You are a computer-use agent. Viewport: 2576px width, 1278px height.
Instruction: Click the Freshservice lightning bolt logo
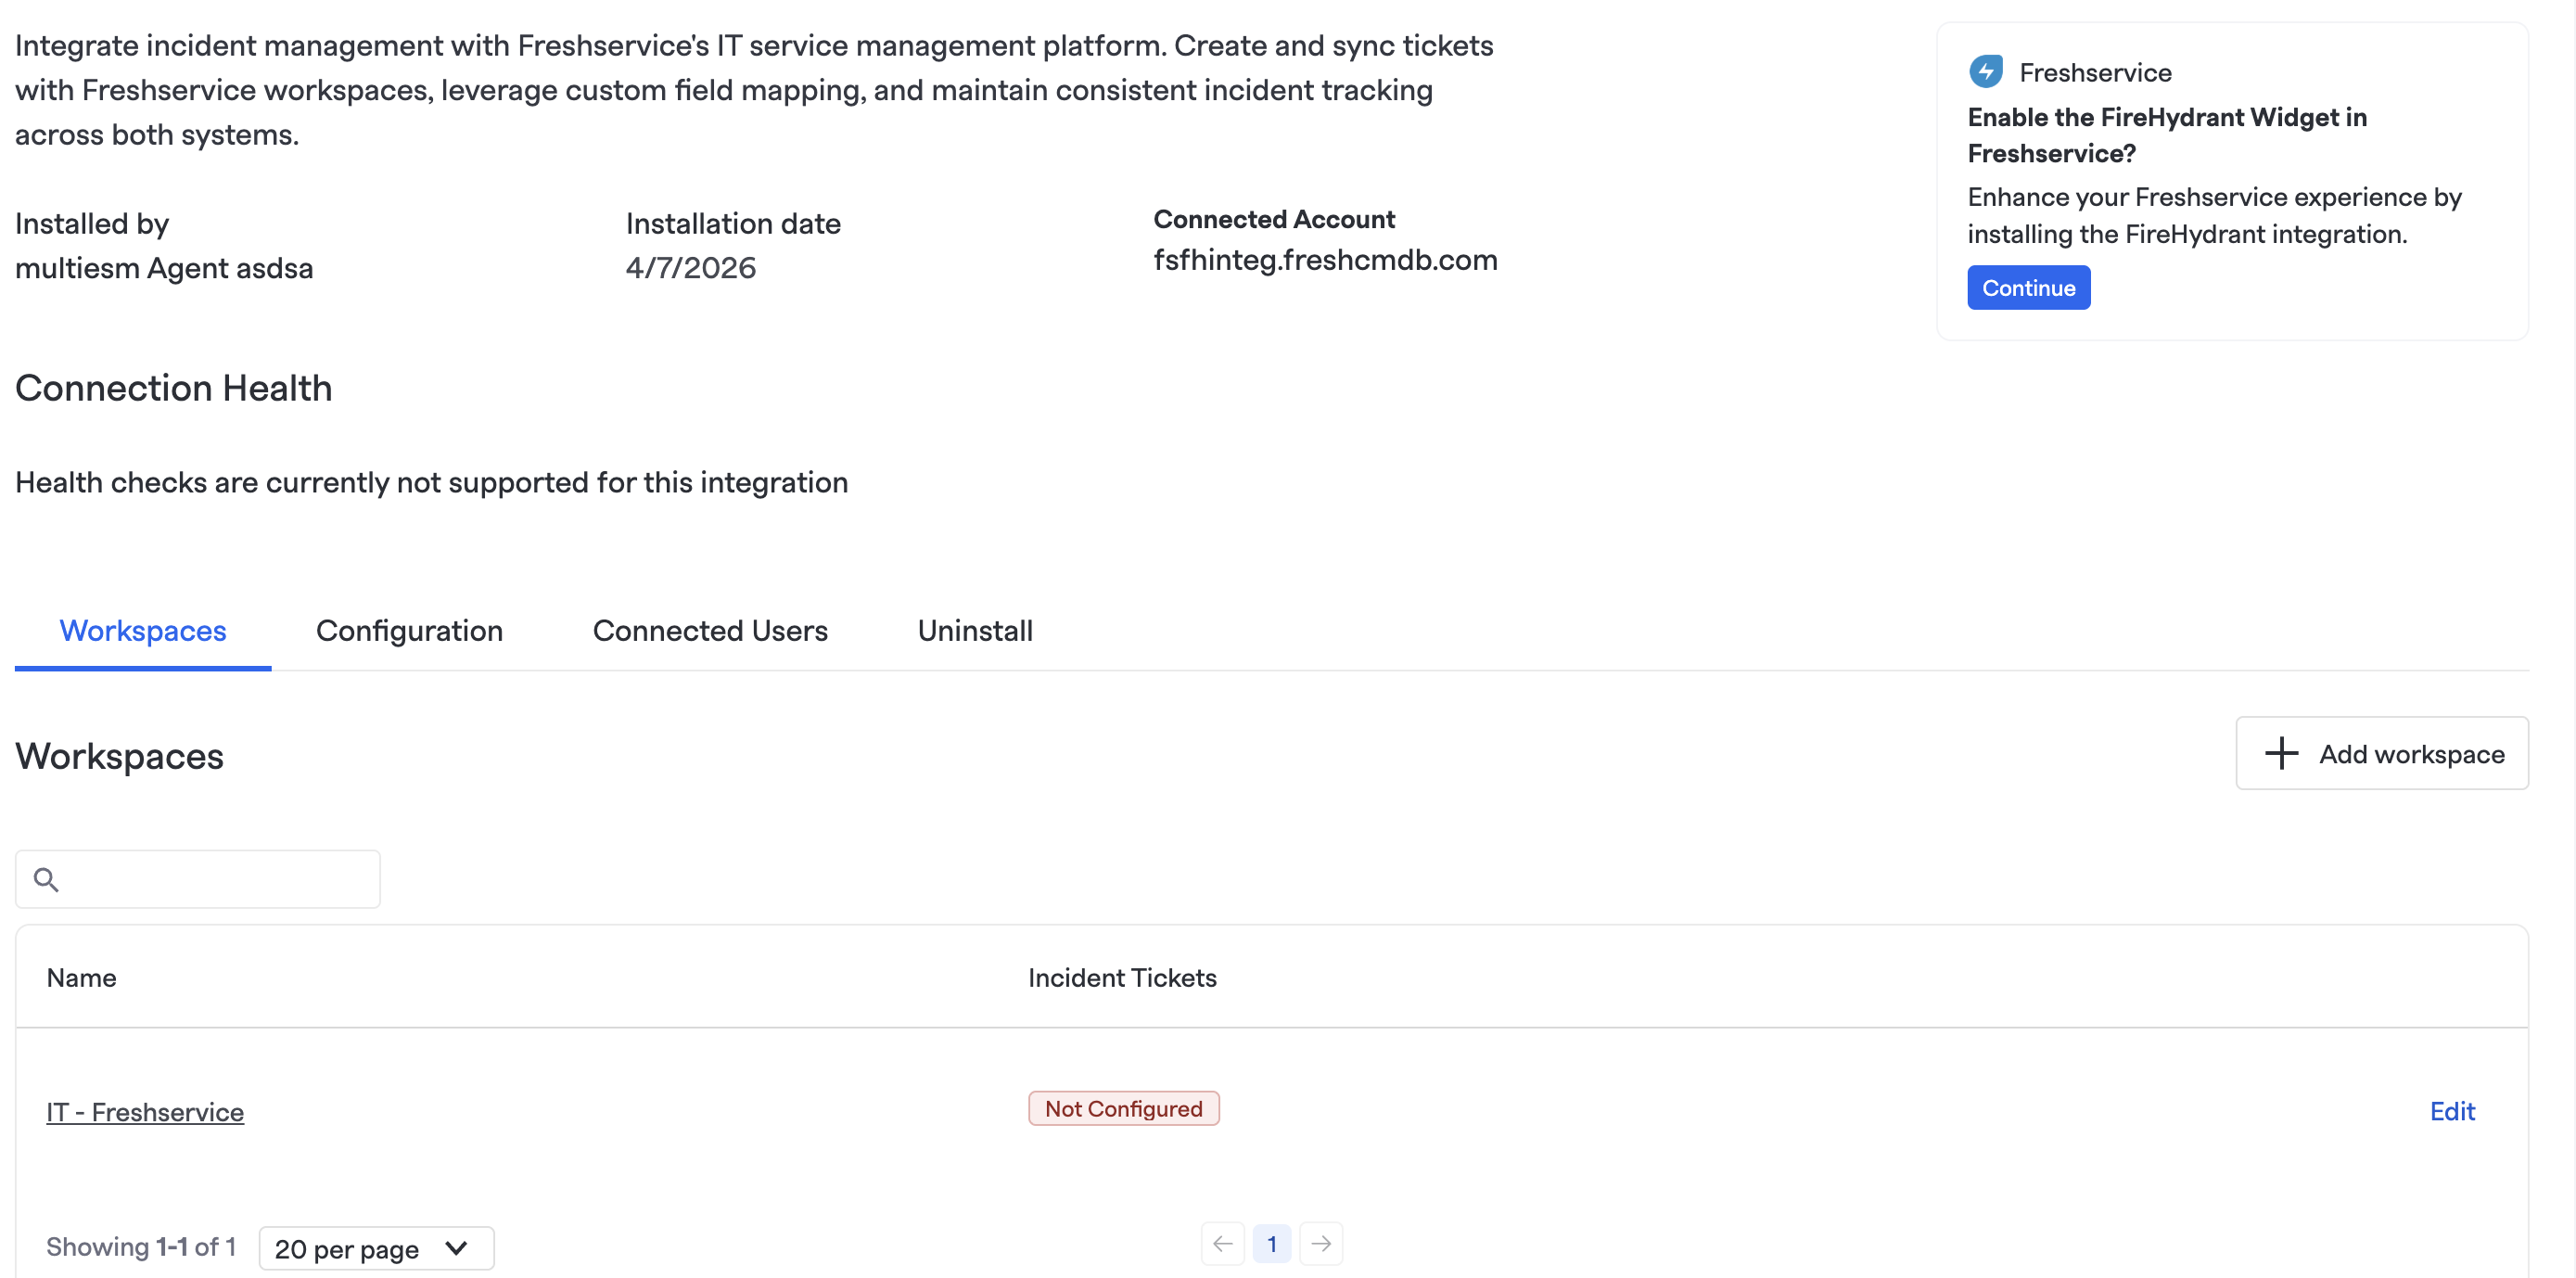[1985, 72]
